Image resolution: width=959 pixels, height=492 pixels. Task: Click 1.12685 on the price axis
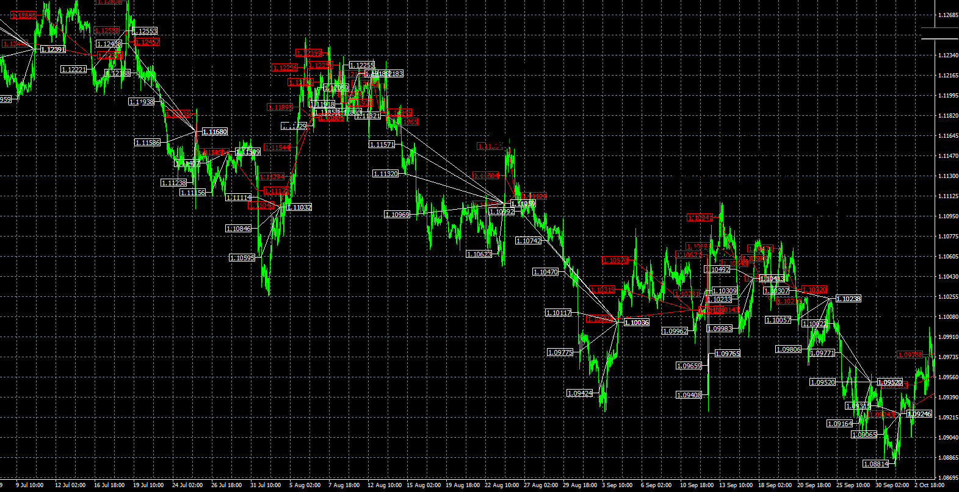[947, 15]
